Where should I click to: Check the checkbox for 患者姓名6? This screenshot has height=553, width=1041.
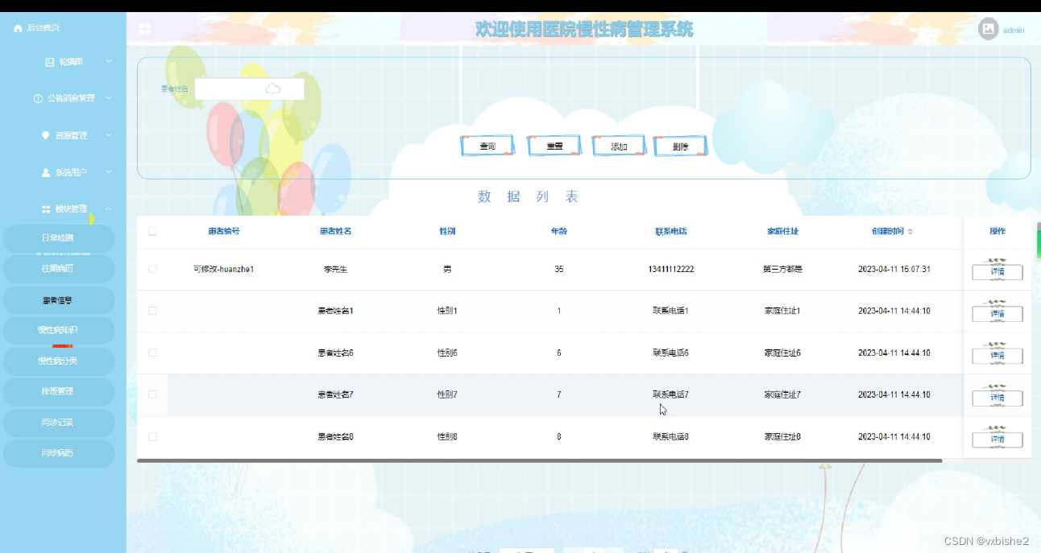pyautogui.click(x=152, y=353)
